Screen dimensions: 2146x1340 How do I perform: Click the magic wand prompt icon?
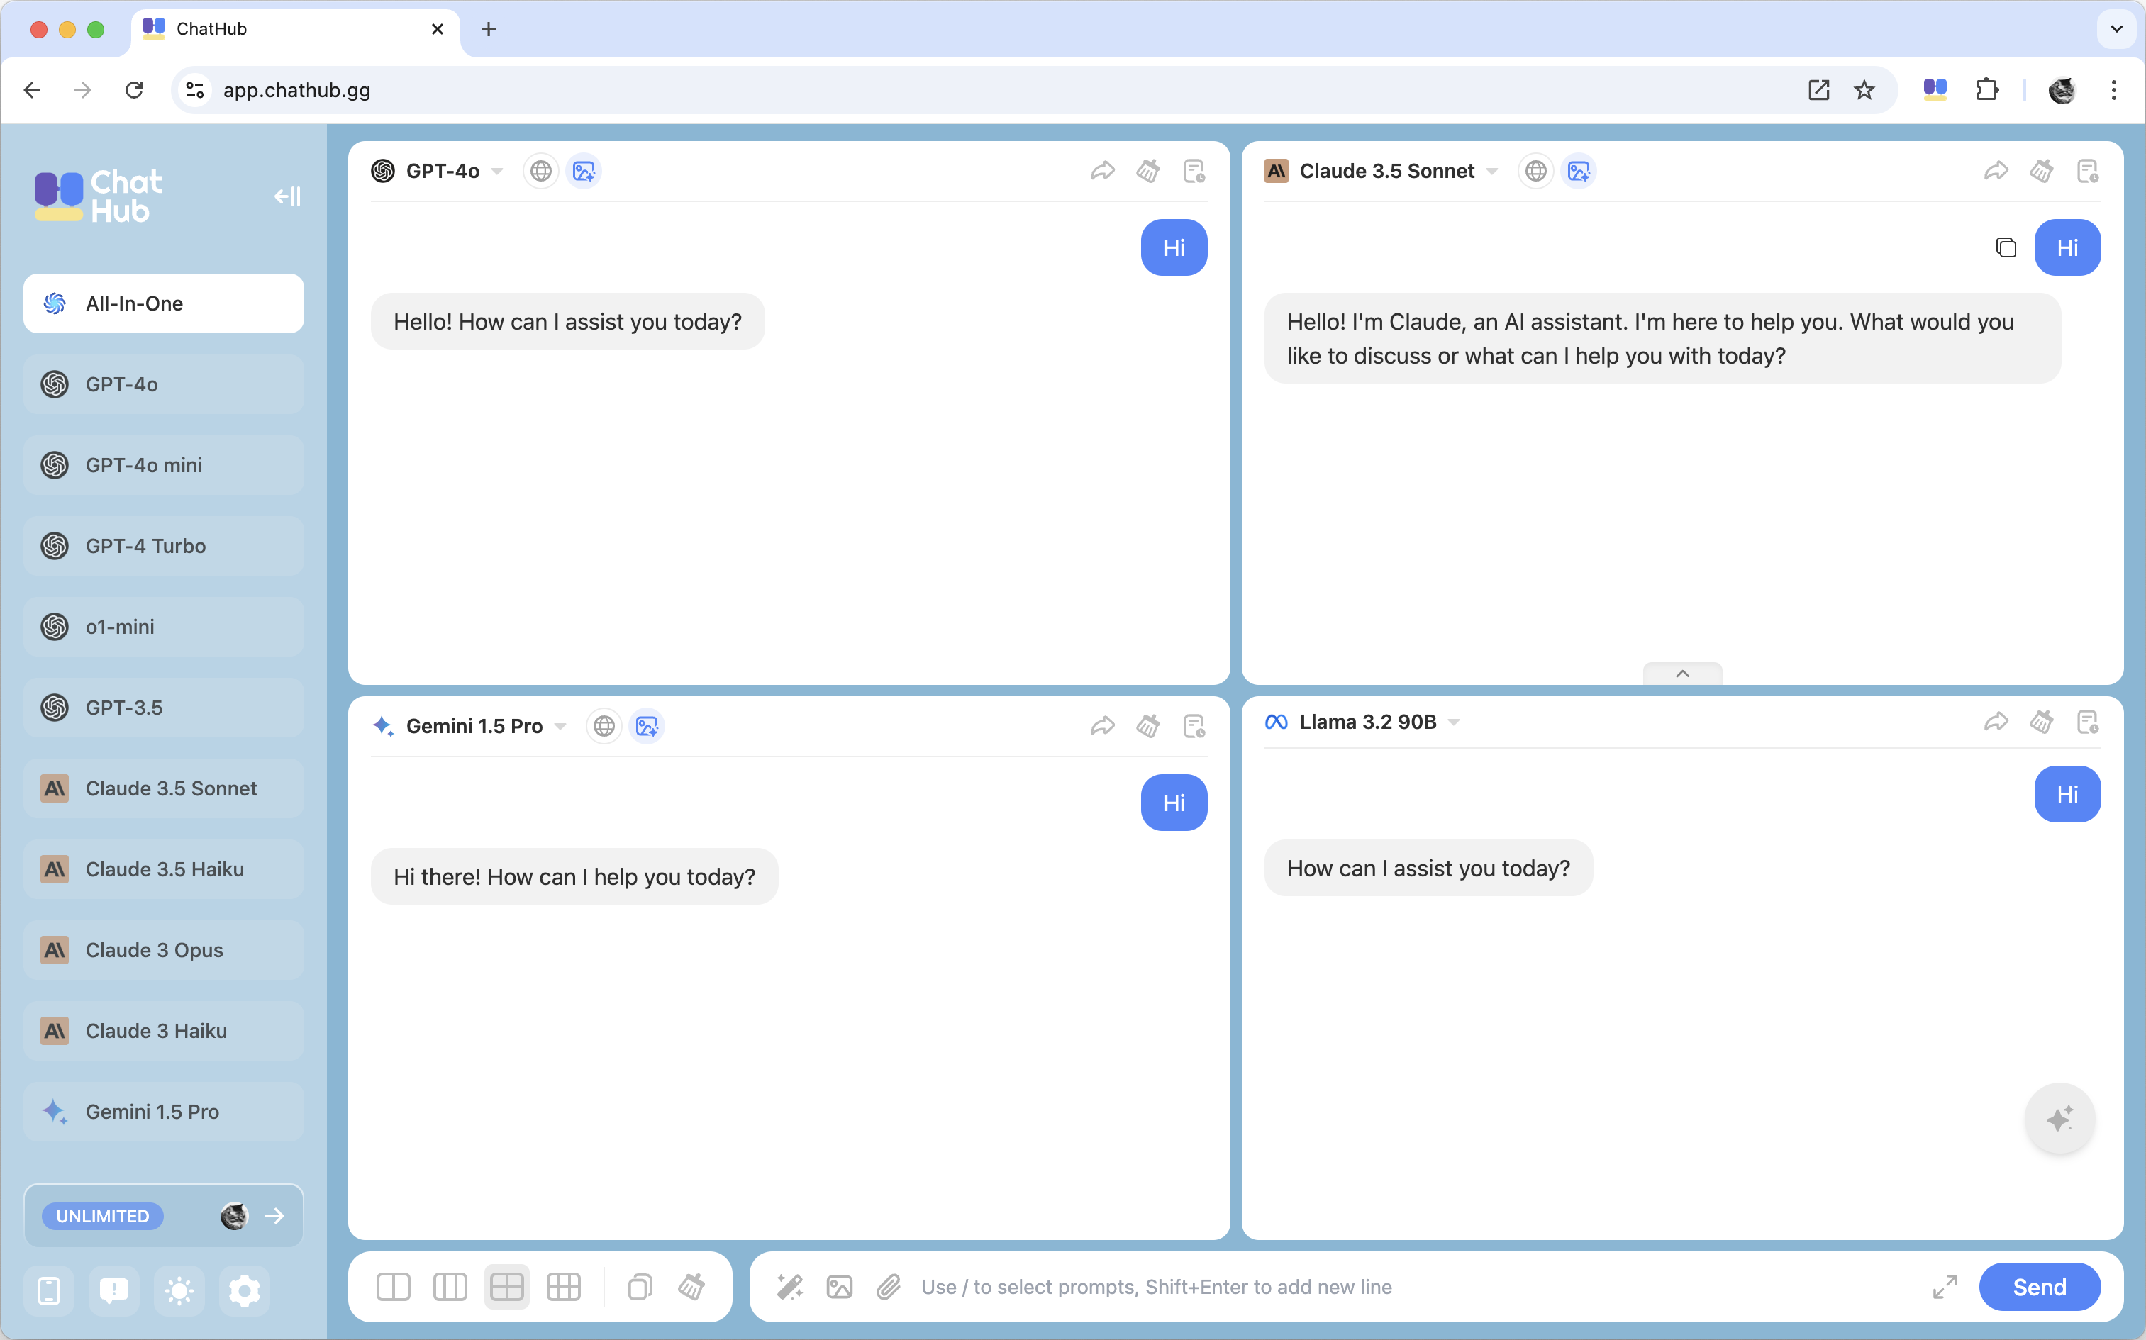(x=789, y=1286)
